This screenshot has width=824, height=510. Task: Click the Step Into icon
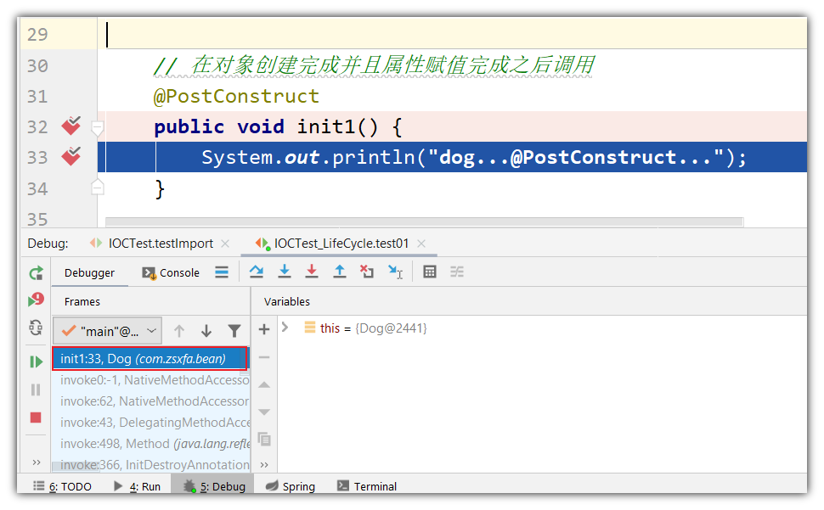(x=285, y=272)
